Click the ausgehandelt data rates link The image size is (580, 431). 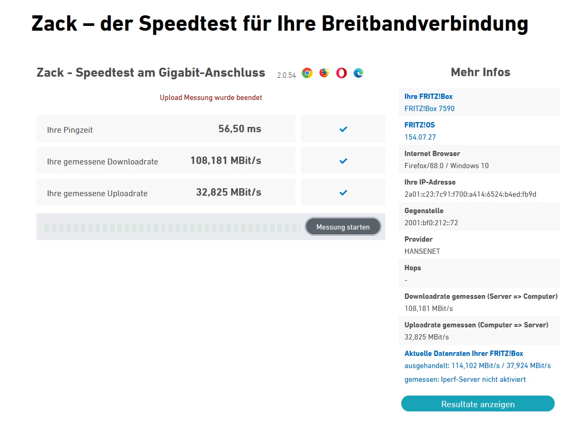tap(477, 365)
